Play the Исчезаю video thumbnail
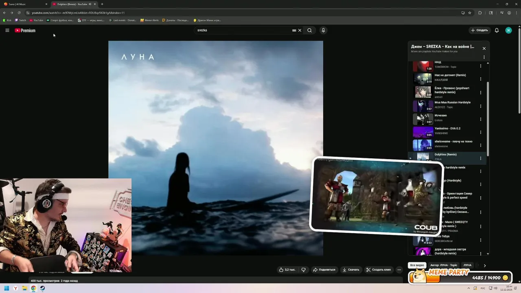The height and width of the screenshot is (293, 521). click(423, 119)
